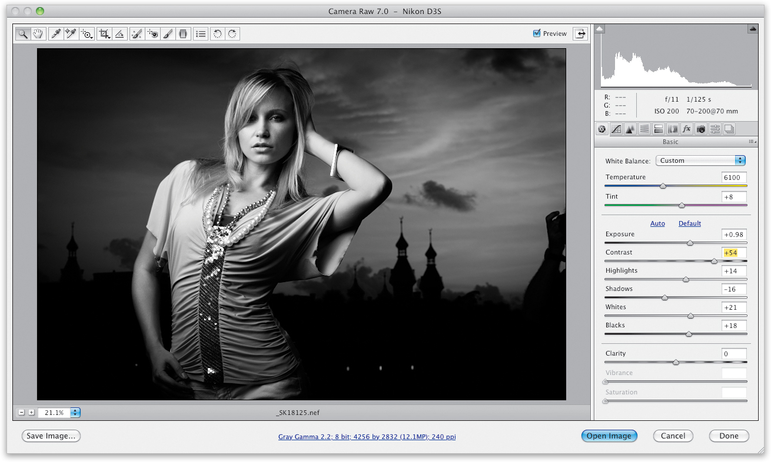The width and height of the screenshot is (771, 462).
Task: Open workflow options link Gray Gamma 2.2
Action: pos(367,437)
